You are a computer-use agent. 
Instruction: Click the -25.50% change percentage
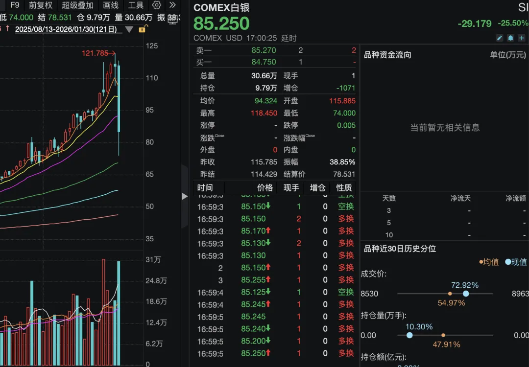(513, 23)
